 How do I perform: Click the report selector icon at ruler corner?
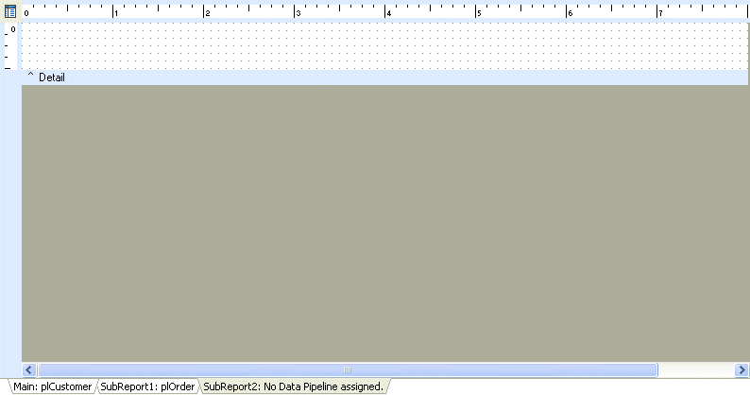point(10,11)
